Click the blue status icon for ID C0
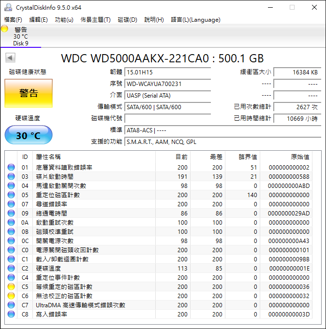This screenshot has width=326, height=329. tap(11, 250)
